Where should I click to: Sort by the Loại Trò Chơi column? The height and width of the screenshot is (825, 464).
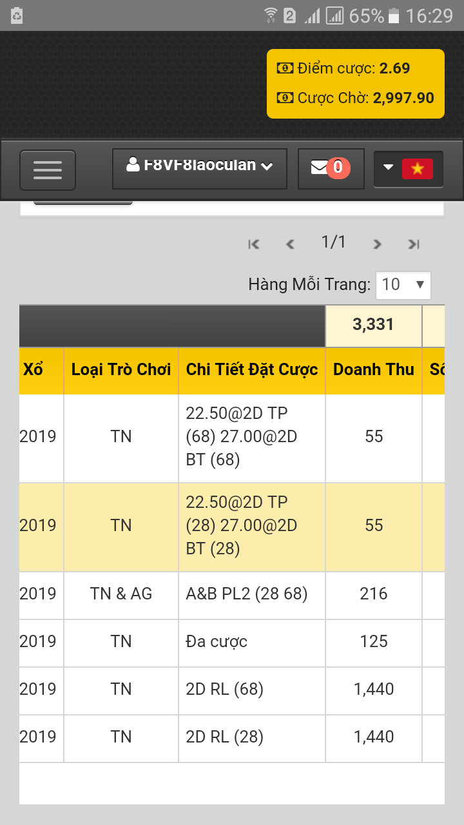pyautogui.click(x=121, y=370)
